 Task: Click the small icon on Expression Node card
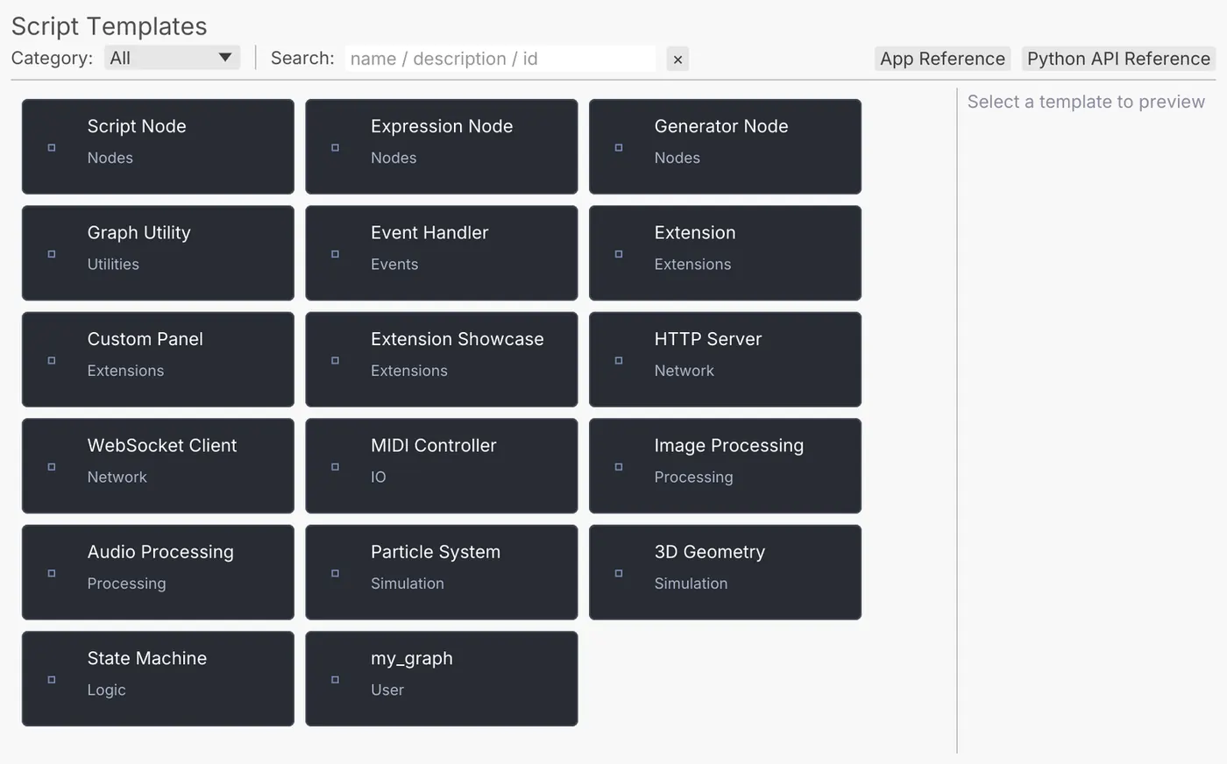(x=335, y=147)
